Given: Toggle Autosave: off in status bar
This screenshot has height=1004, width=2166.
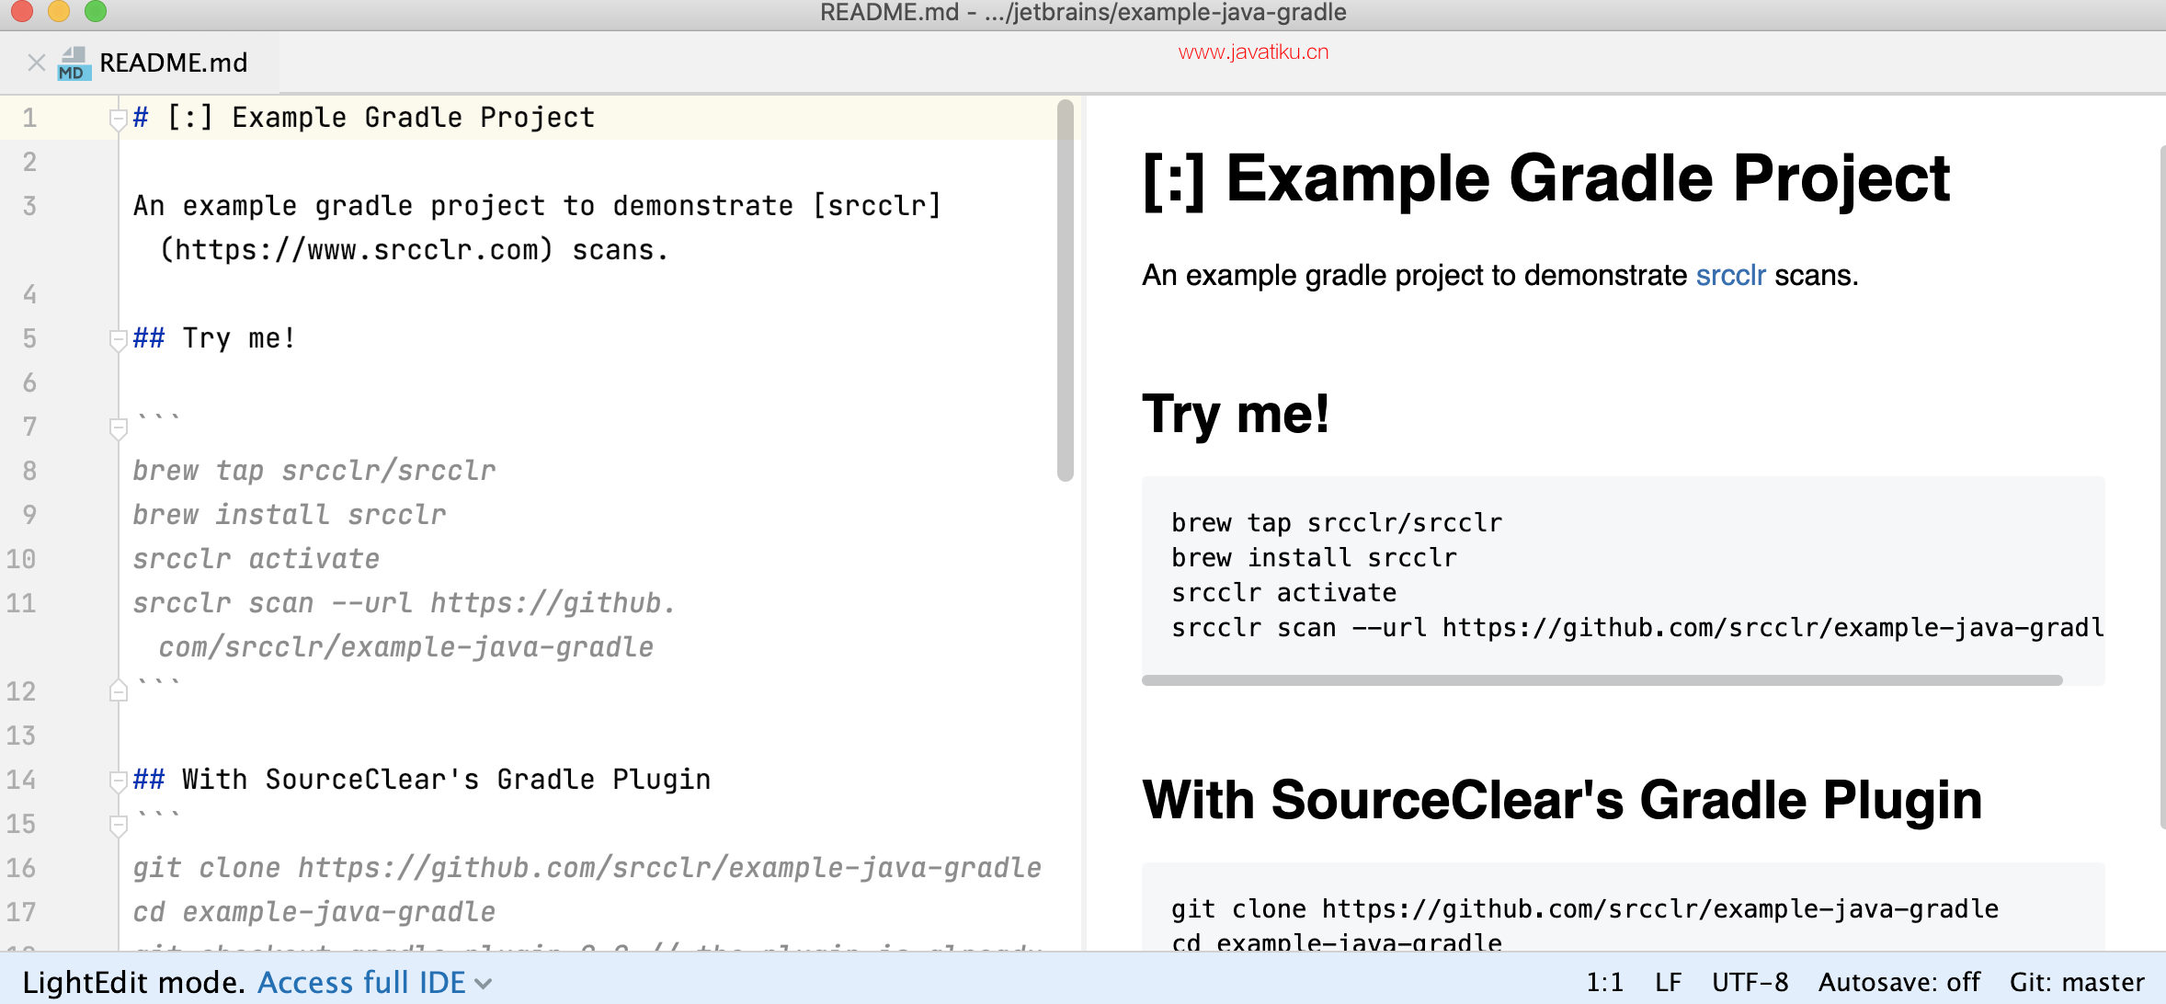Looking at the screenshot, I should (1898, 982).
